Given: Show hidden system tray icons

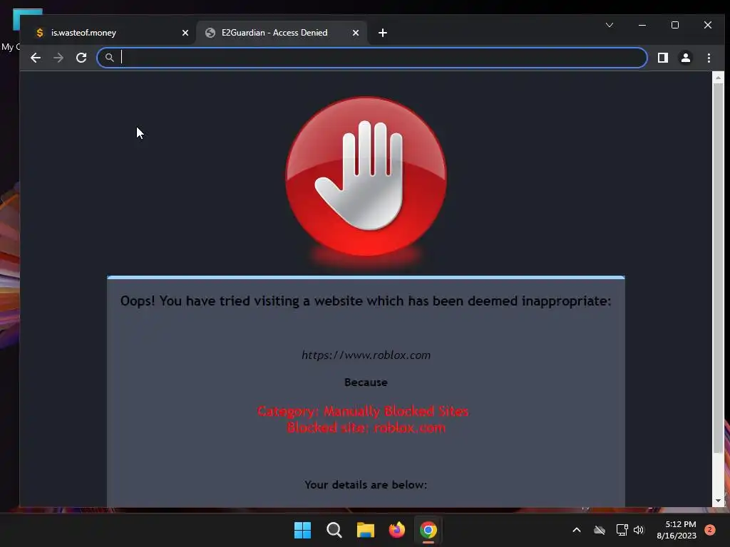Looking at the screenshot, I should [576, 530].
